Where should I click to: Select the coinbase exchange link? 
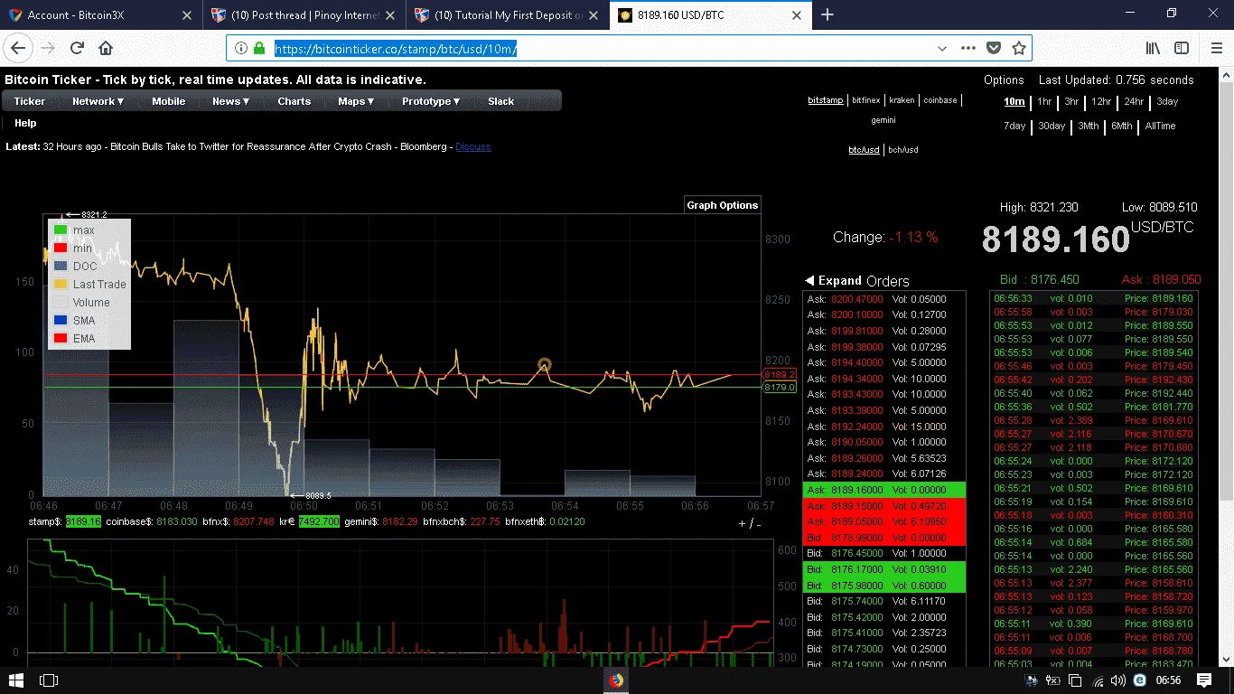[940, 100]
